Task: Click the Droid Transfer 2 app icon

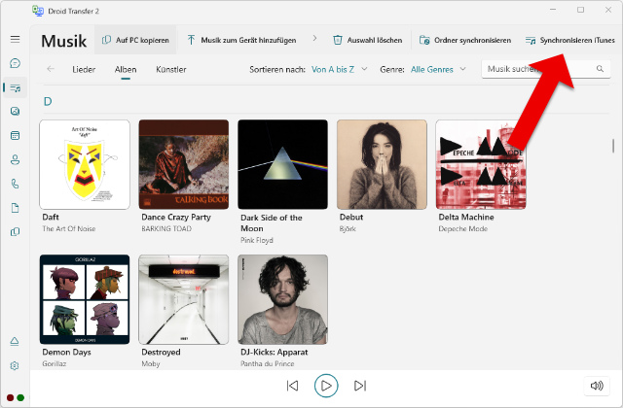Action: [x=38, y=11]
